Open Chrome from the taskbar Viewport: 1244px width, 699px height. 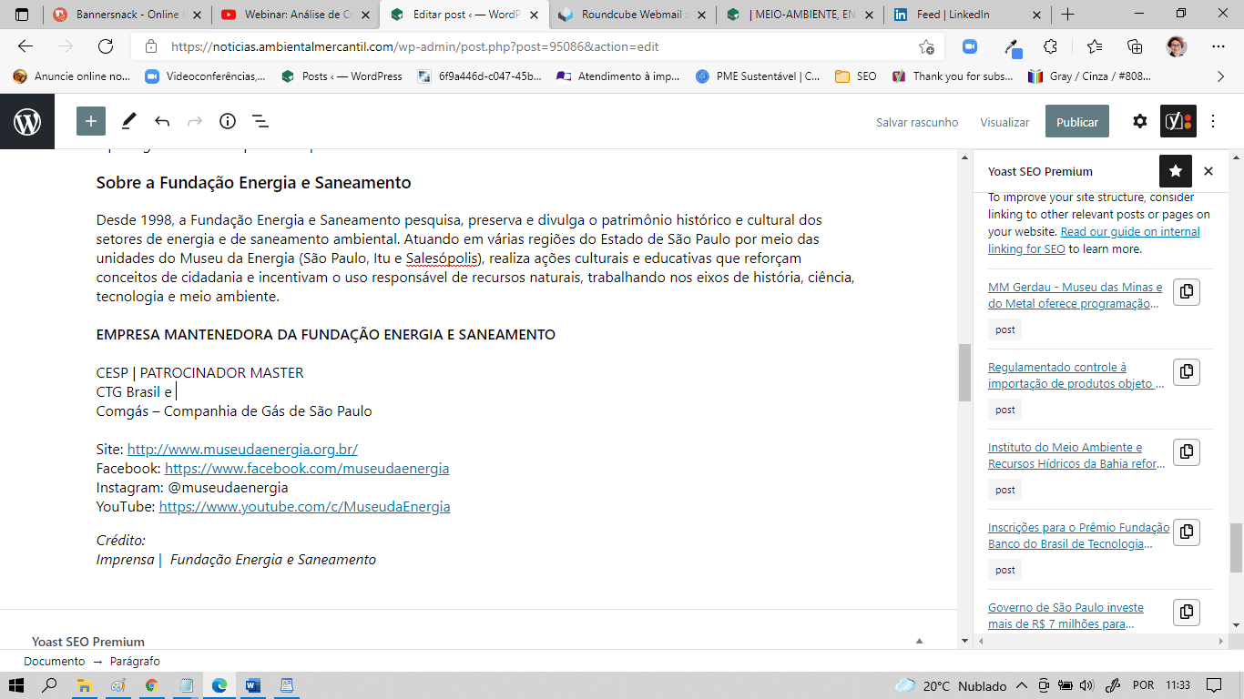[x=151, y=685]
